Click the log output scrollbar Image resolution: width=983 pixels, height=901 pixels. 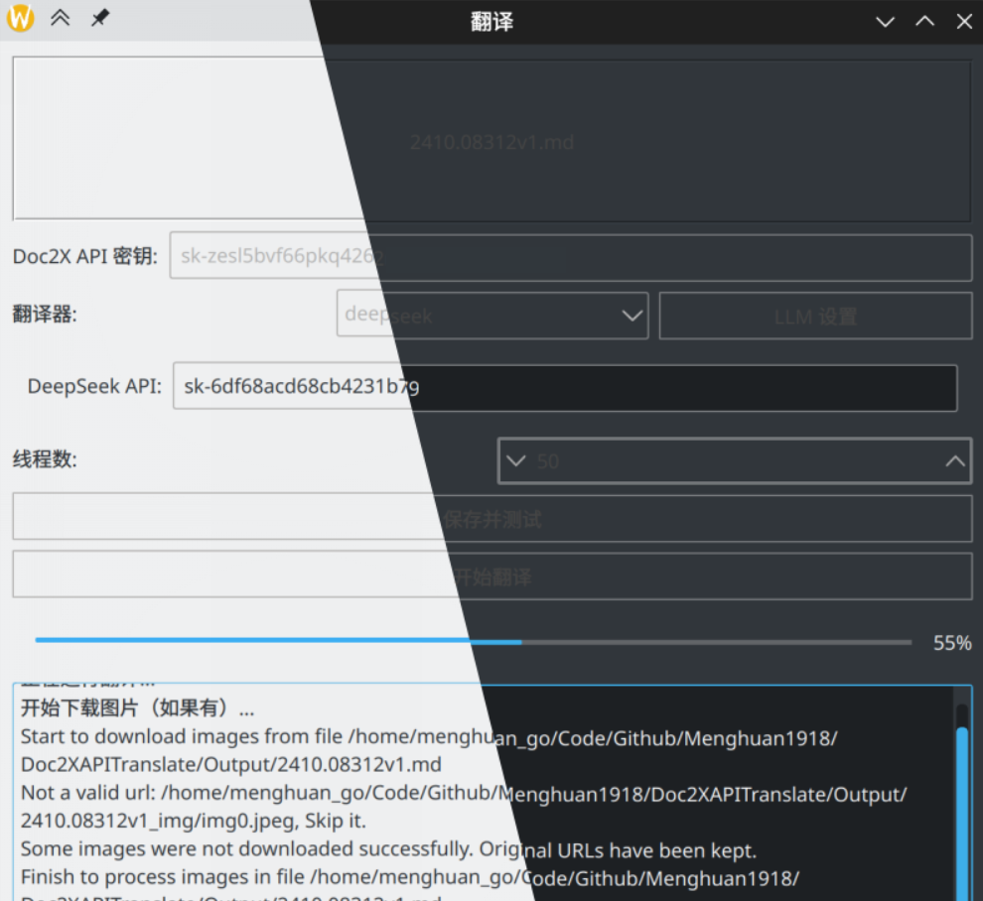[962, 796]
